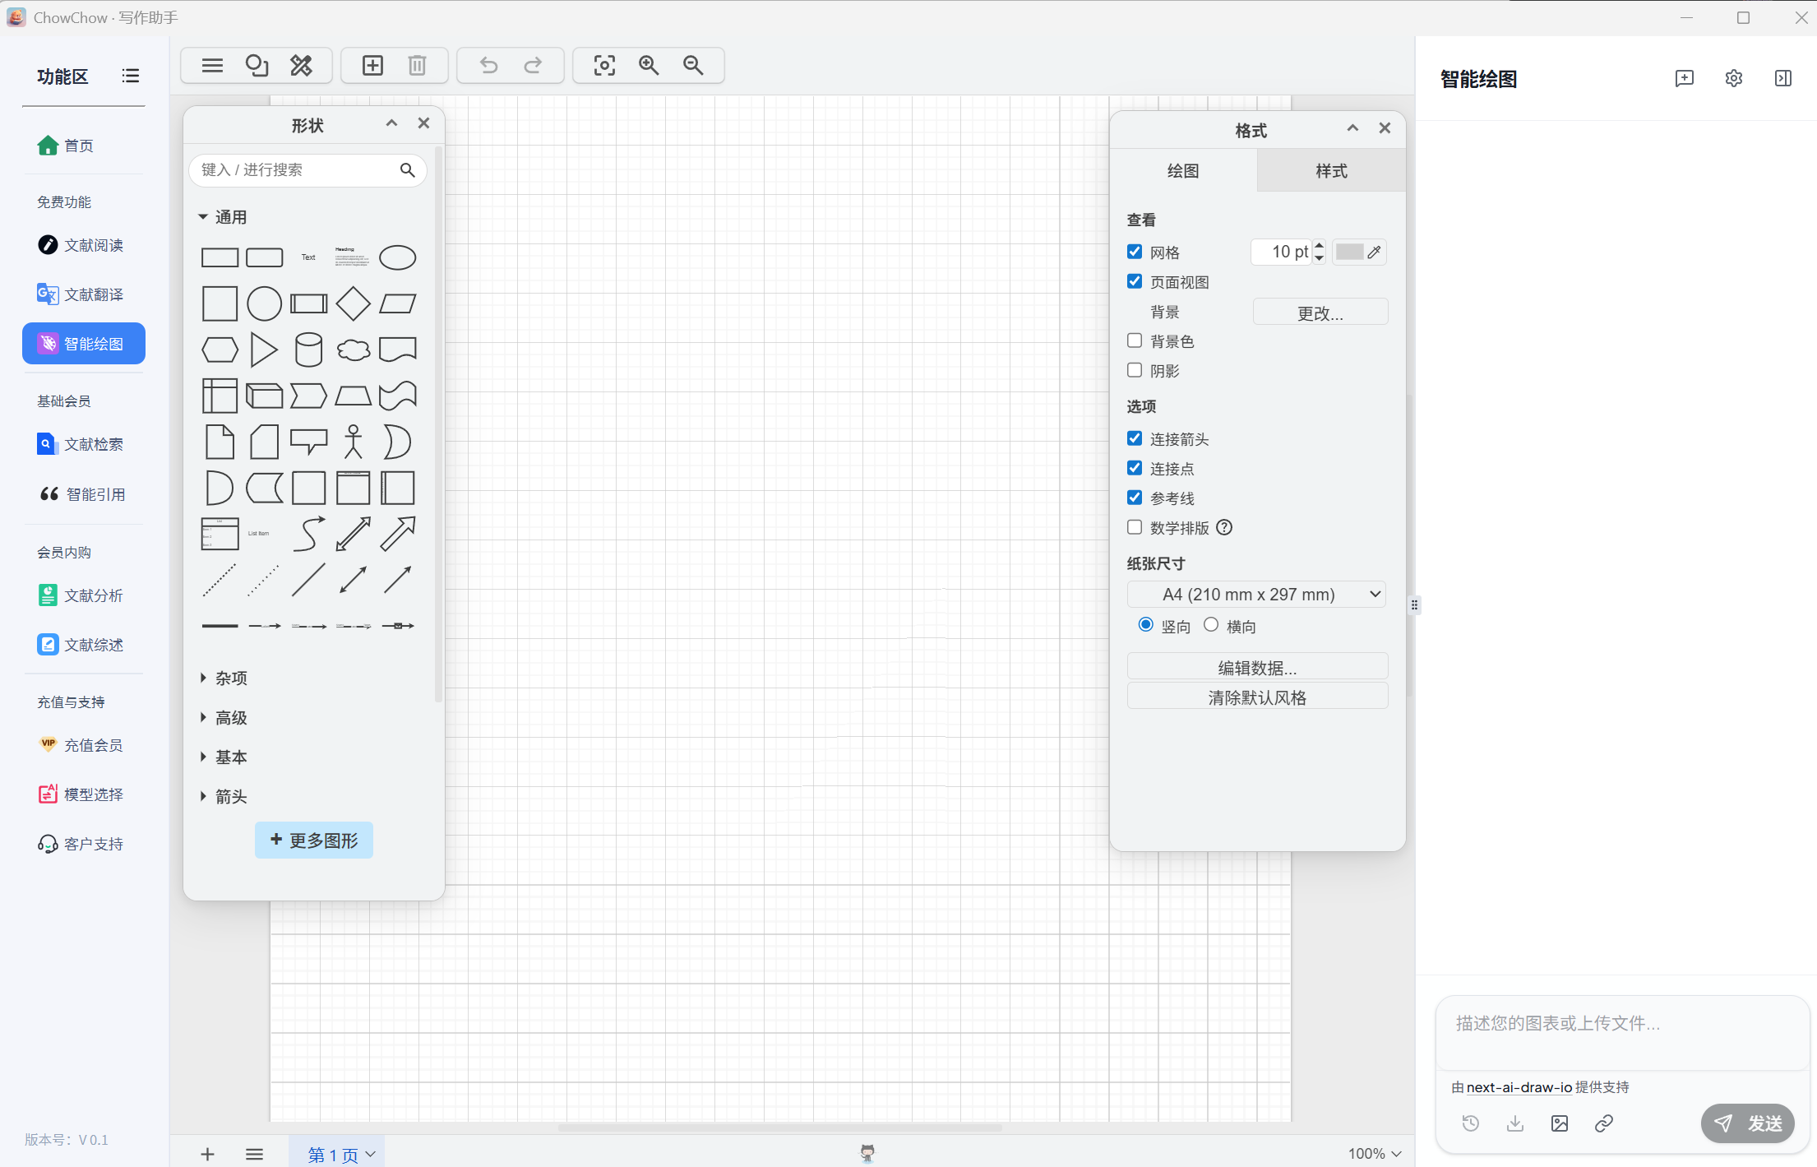Click the upload image icon in chat box
The width and height of the screenshot is (1817, 1167).
click(1559, 1123)
